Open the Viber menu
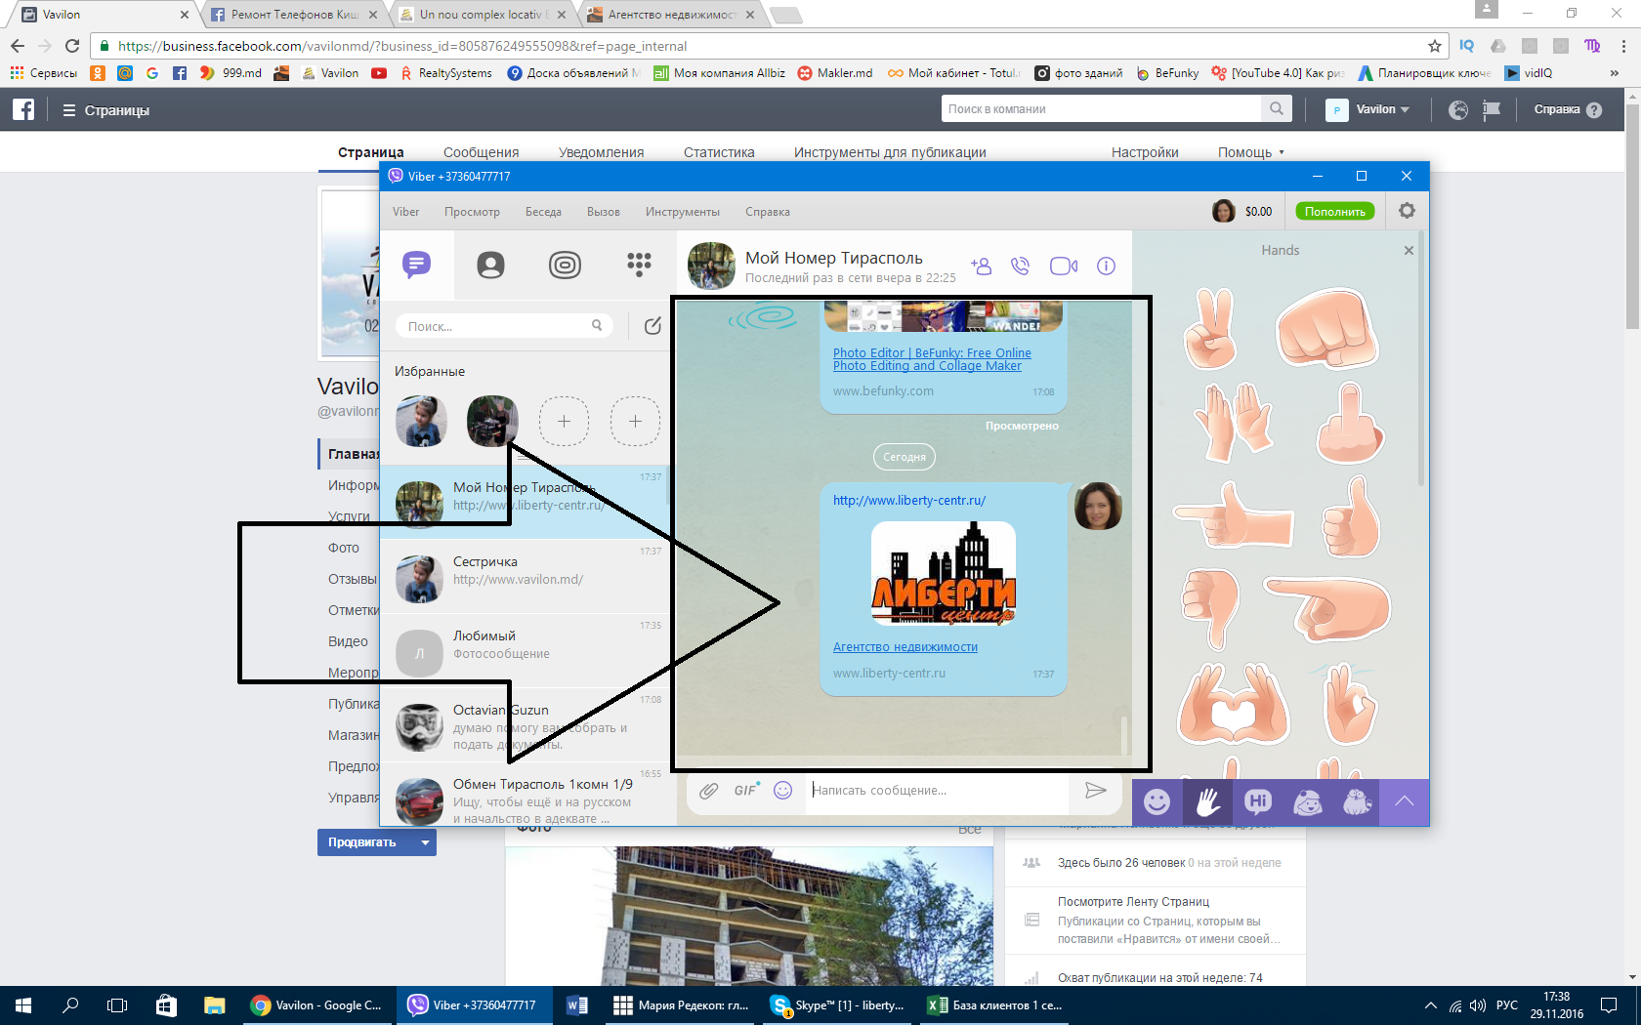This screenshot has width=1641, height=1025. tap(405, 212)
